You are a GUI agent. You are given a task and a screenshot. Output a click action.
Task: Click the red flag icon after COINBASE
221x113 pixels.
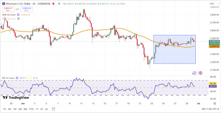[x=54, y=4]
